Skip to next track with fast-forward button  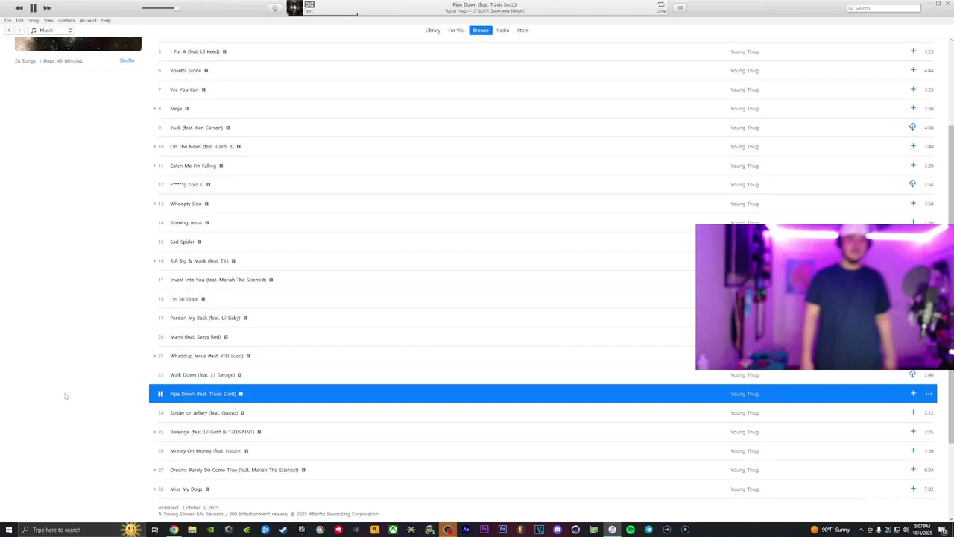47,8
